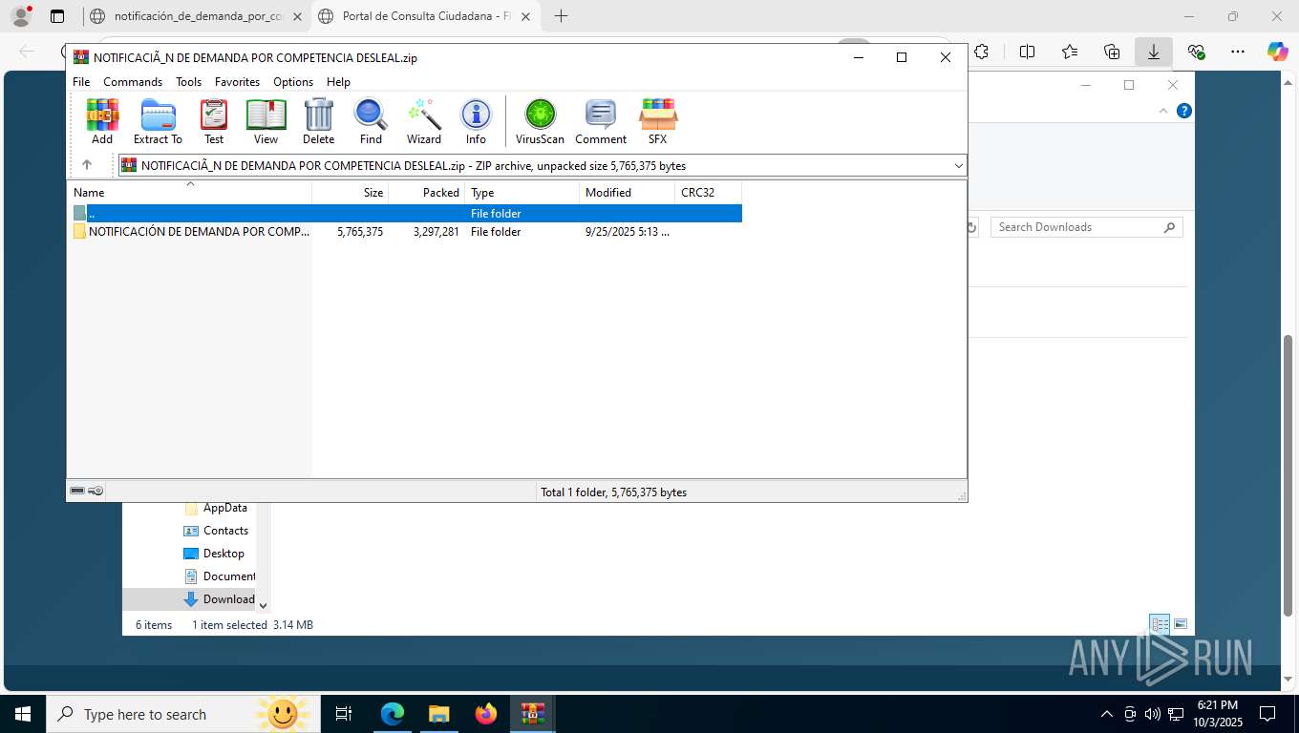
Task: Open a new browser tab
Action: coord(561,16)
